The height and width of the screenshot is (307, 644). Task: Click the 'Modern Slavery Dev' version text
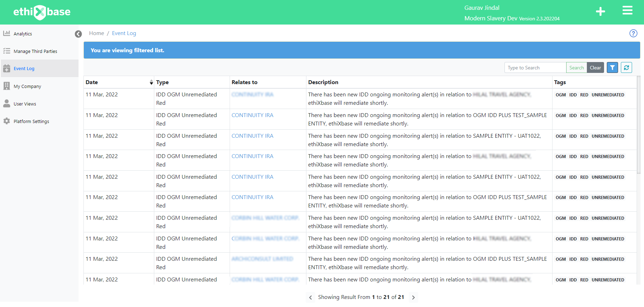512,18
